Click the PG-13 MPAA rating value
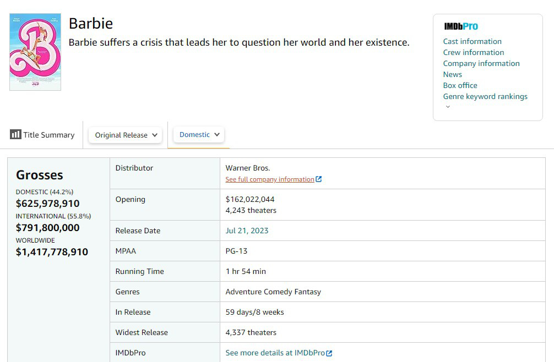The image size is (554, 362). click(x=236, y=251)
